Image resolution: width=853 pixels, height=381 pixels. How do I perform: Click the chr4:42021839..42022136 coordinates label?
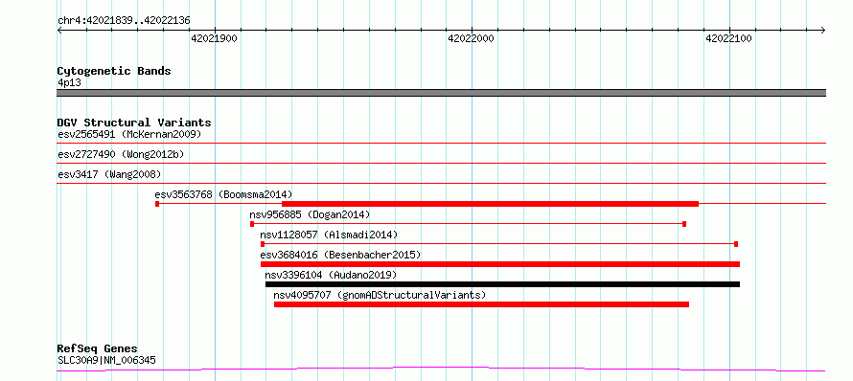(124, 21)
